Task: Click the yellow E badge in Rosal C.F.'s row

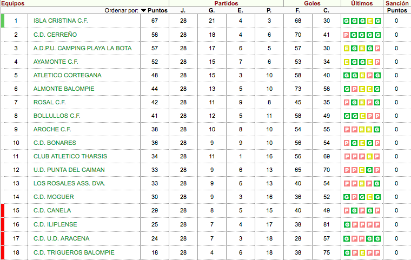Action: 362,102
